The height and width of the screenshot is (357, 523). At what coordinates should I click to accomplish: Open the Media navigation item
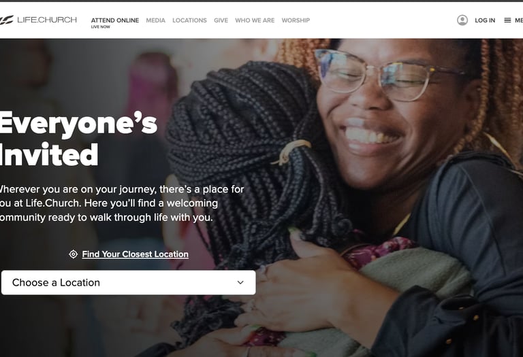pyautogui.click(x=155, y=20)
